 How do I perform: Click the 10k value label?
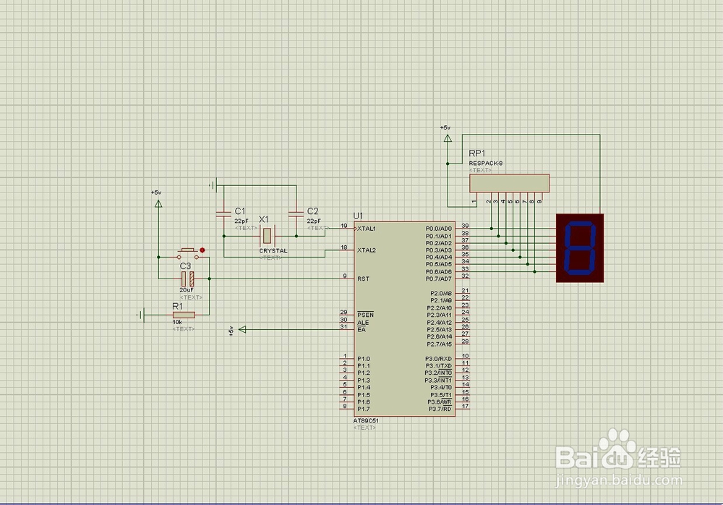tap(177, 322)
